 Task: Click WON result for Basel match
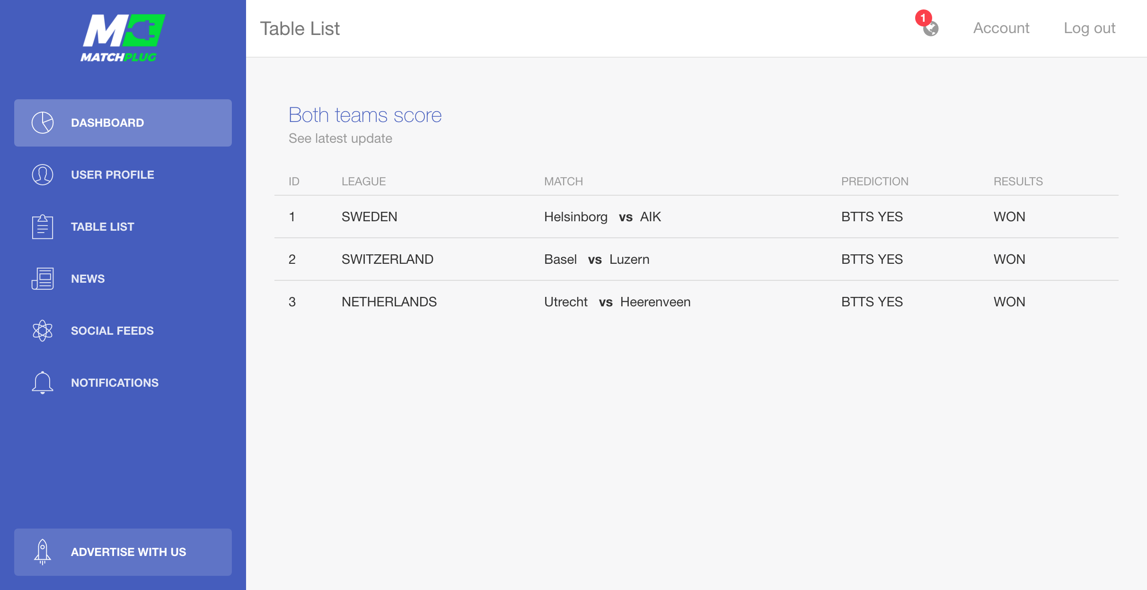[1009, 260]
